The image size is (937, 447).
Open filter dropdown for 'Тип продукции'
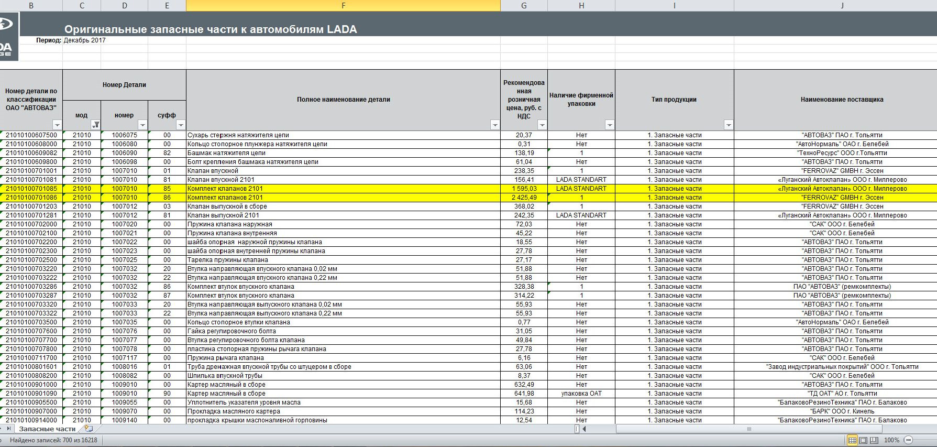click(x=729, y=125)
